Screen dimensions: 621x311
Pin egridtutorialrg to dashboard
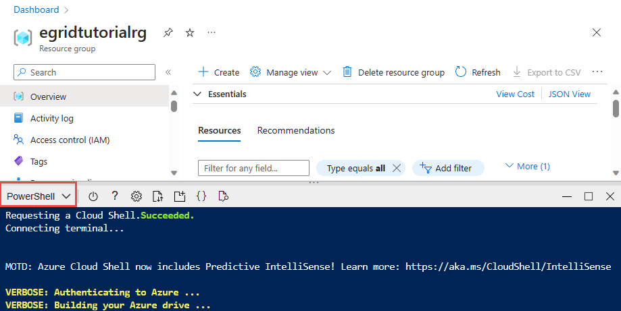168,32
